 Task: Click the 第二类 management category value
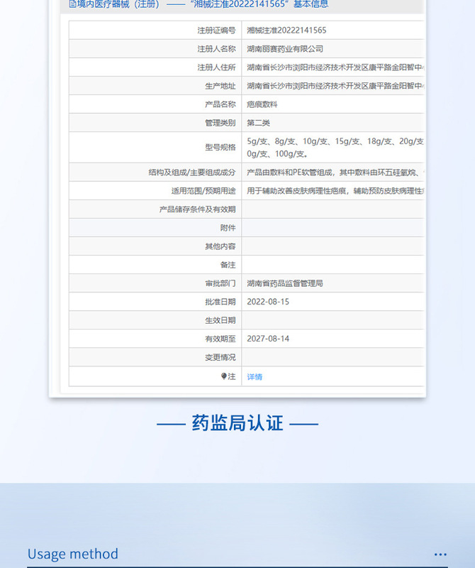click(258, 123)
